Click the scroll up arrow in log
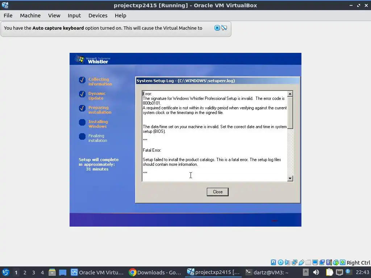371x278 pixels. 290,94
